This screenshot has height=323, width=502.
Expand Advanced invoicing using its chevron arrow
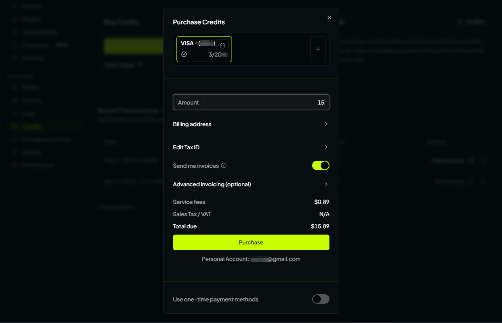(x=326, y=184)
